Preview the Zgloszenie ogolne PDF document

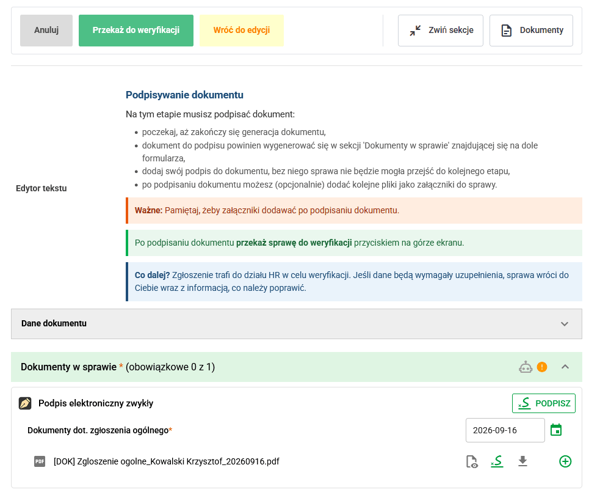coord(472,461)
